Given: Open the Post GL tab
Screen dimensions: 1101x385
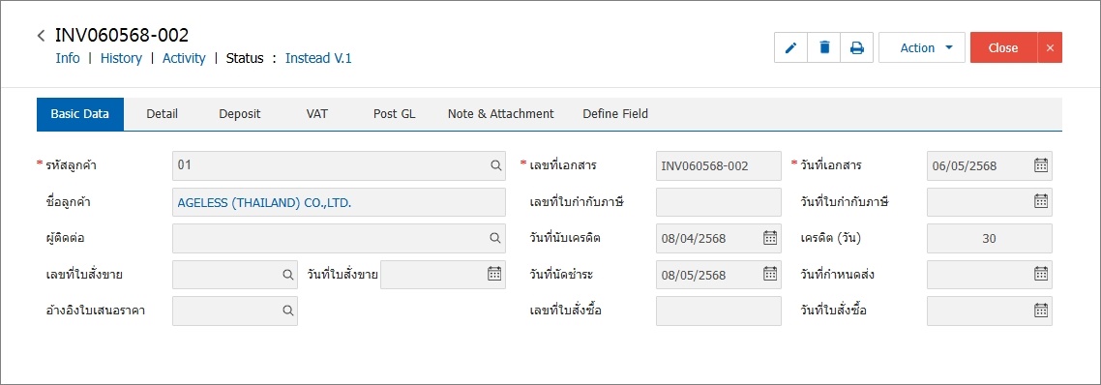Looking at the screenshot, I should point(395,114).
